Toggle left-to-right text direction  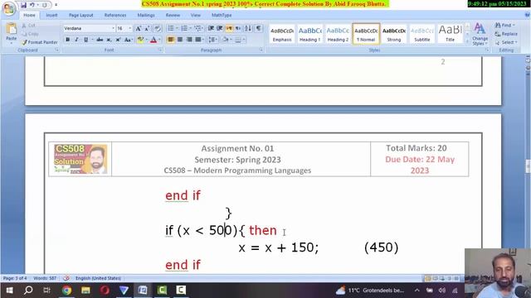[x=229, y=28]
